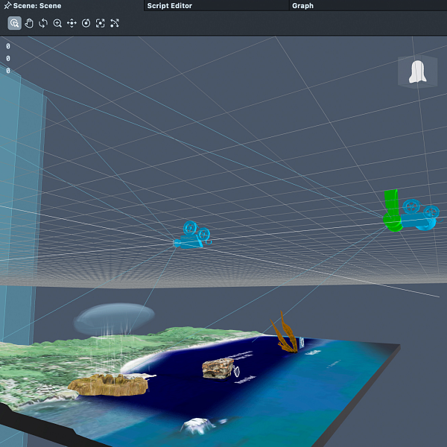Image resolution: width=447 pixels, height=447 pixels.
Task: Select the circular rotate object tool
Action: click(x=86, y=23)
